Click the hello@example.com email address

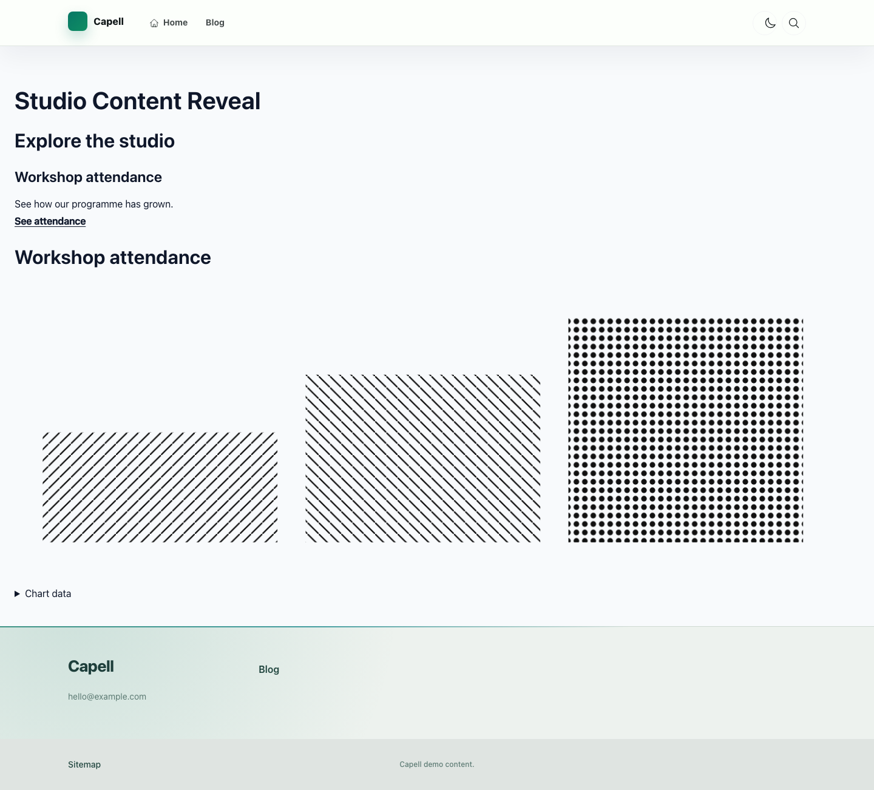click(107, 697)
